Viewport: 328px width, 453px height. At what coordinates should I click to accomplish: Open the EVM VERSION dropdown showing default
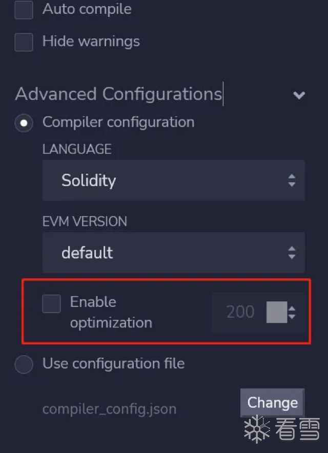(x=173, y=253)
